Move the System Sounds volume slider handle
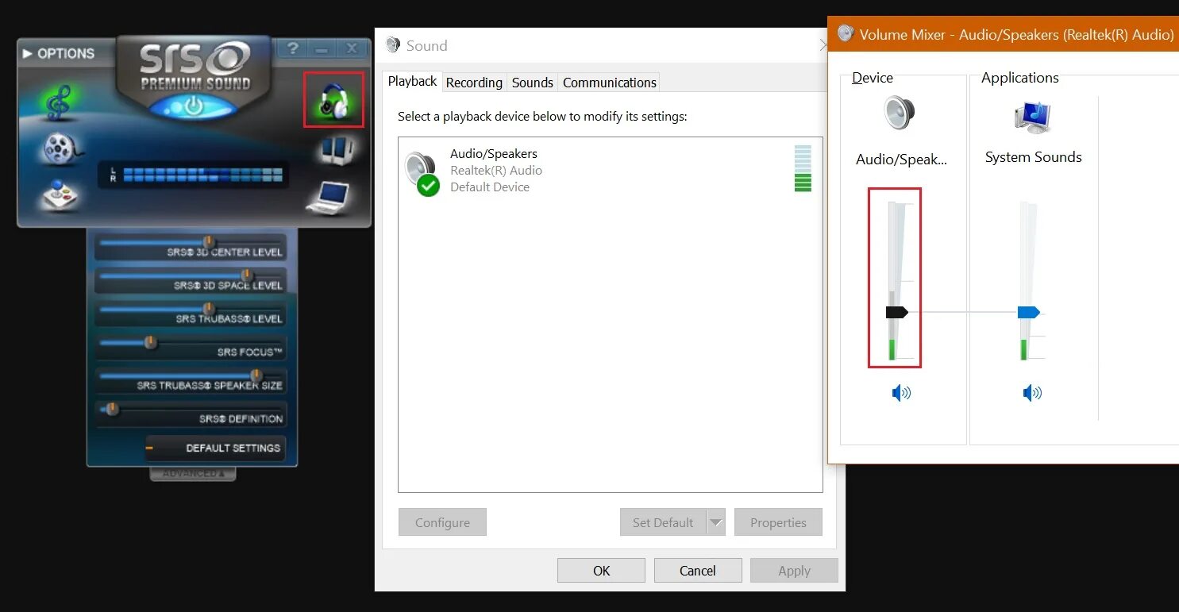 click(1028, 312)
